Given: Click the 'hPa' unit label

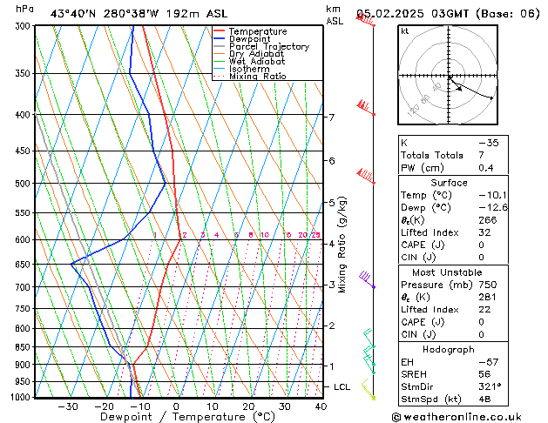Looking at the screenshot, I should click(x=24, y=9).
